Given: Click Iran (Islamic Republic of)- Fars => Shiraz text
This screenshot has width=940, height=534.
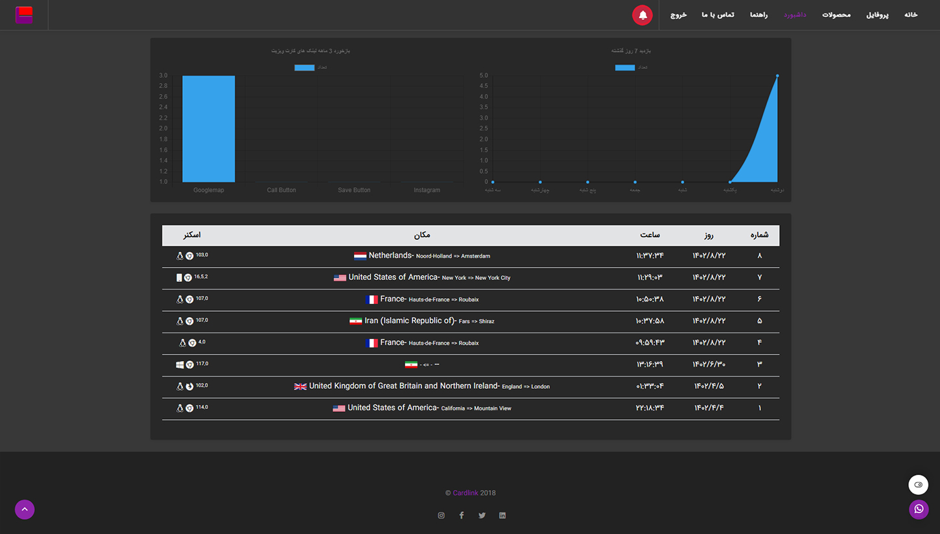Looking at the screenshot, I should coord(429,321).
